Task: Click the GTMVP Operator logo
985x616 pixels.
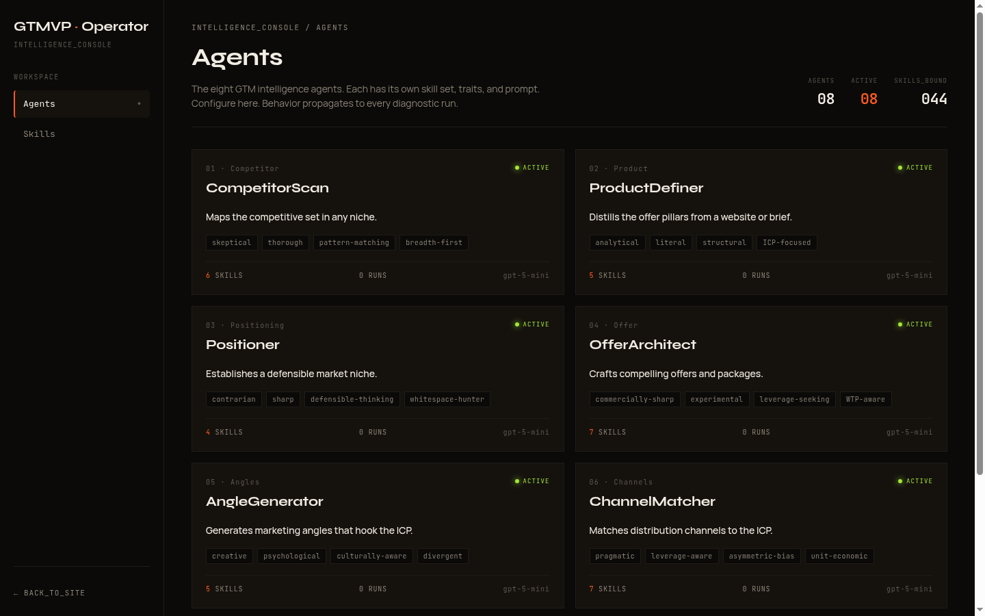Action: pyautogui.click(x=81, y=27)
